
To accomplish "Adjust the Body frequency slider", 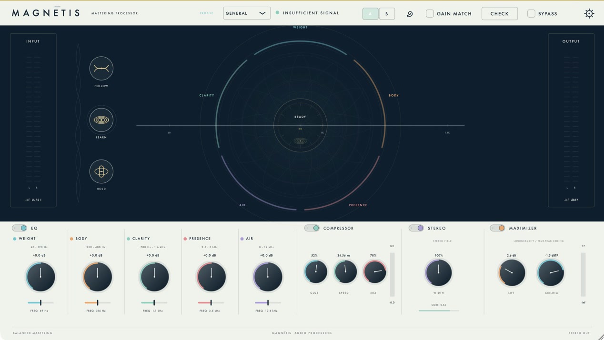I will (98, 302).
